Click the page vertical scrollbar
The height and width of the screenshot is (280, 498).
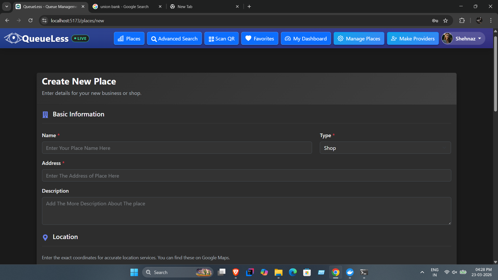tap(495, 74)
